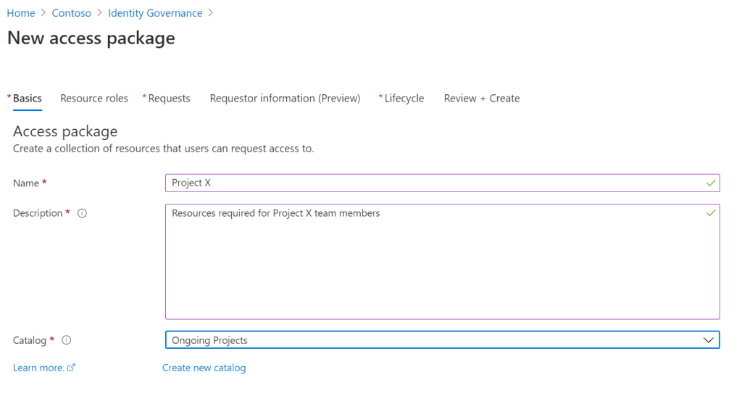This screenshot has width=742, height=401.
Task: Click the Contoso breadcrumb link
Action: tap(71, 13)
